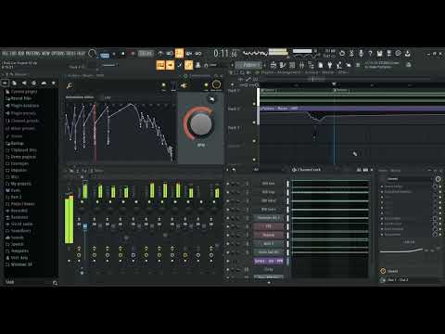Click the plug icon in plugin header
Screen dimensions: 445x334
184,85
